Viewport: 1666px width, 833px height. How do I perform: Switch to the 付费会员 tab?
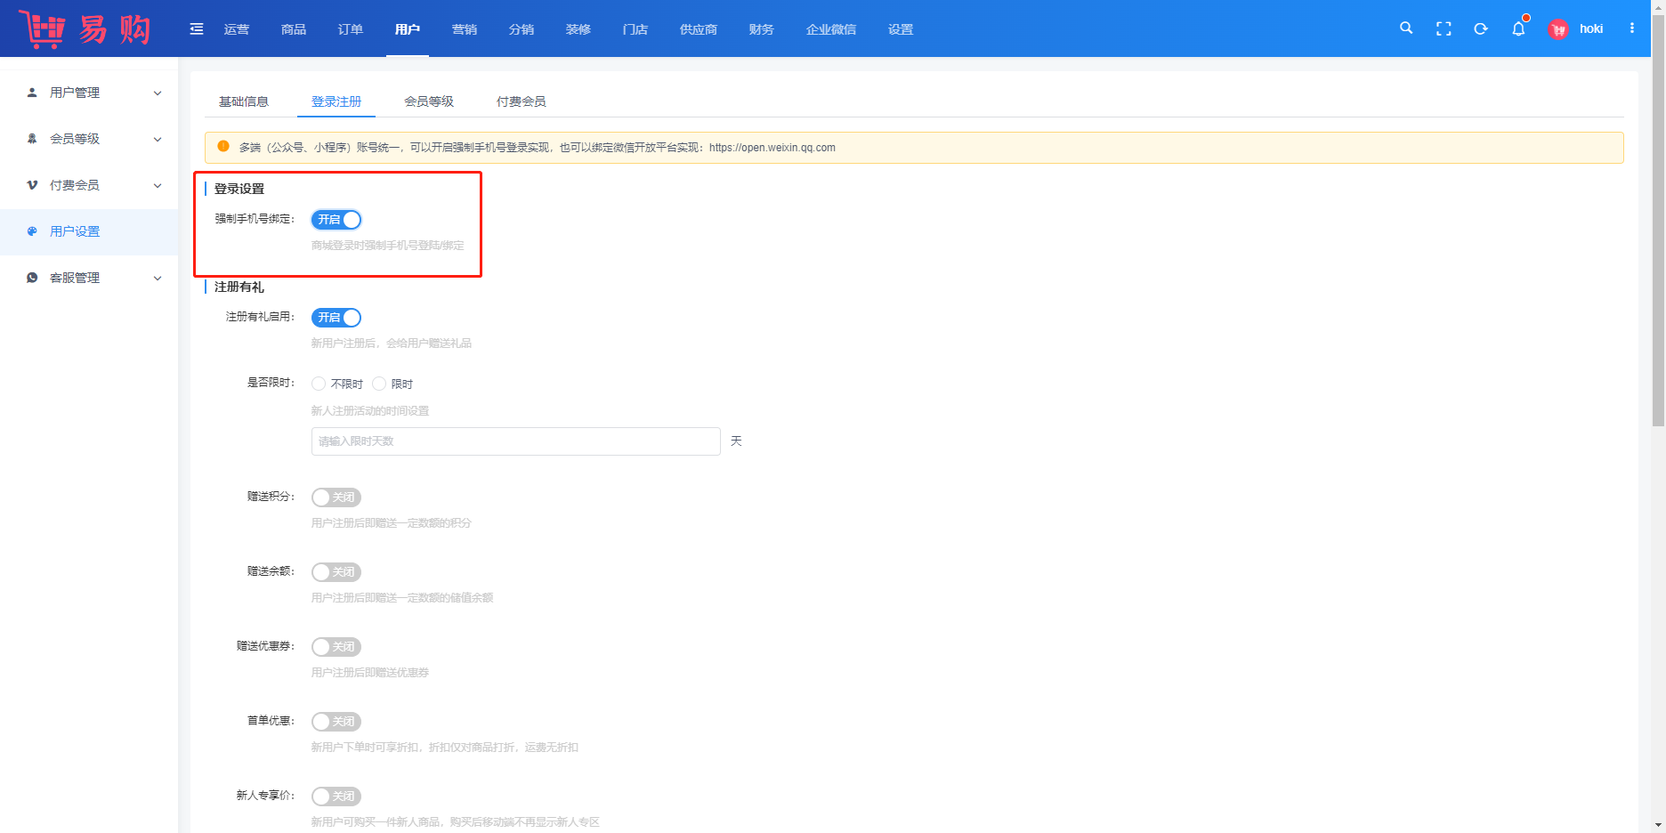click(522, 101)
